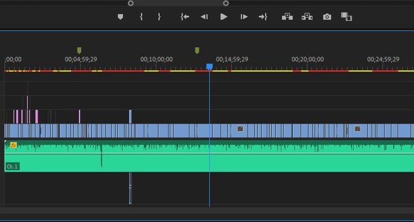Image resolution: width=414 pixels, height=222 pixels.
Task: Click the white volume line on the audio clip
Action: click(209, 153)
